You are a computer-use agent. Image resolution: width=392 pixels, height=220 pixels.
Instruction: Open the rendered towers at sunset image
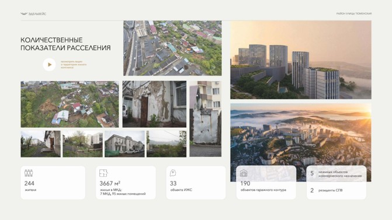tap(301, 60)
